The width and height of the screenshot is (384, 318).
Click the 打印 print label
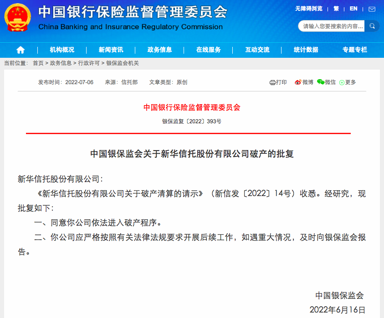(x=282, y=82)
